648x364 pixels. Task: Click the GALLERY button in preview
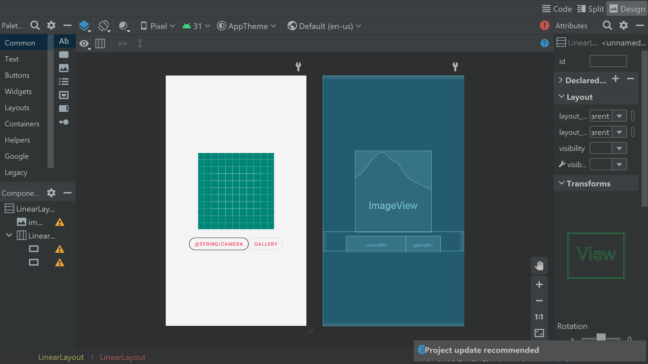(x=266, y=244)
